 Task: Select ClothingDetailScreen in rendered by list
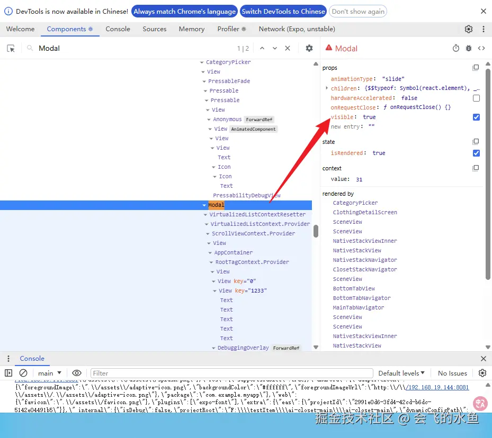[364, 212]
